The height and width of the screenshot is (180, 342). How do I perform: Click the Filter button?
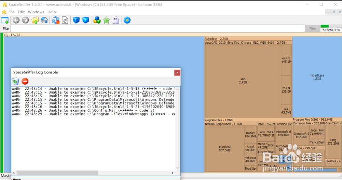point(312,28)
